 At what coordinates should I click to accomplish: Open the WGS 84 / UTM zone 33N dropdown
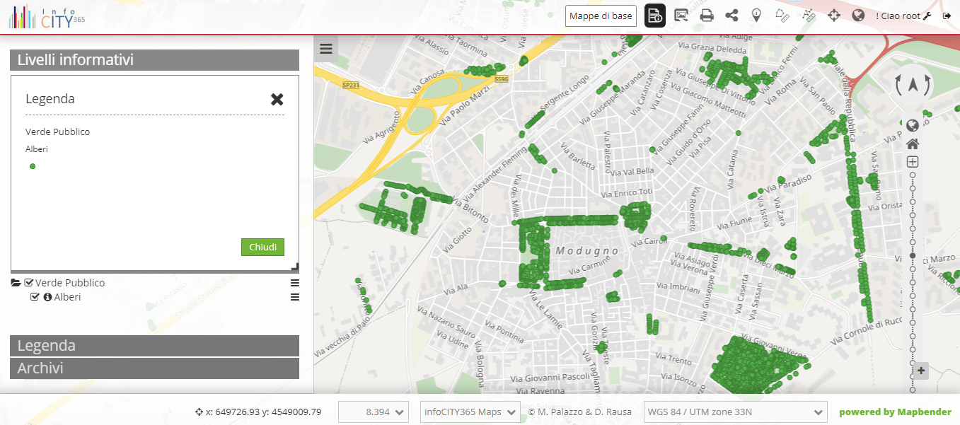click(x=736, y=412)
